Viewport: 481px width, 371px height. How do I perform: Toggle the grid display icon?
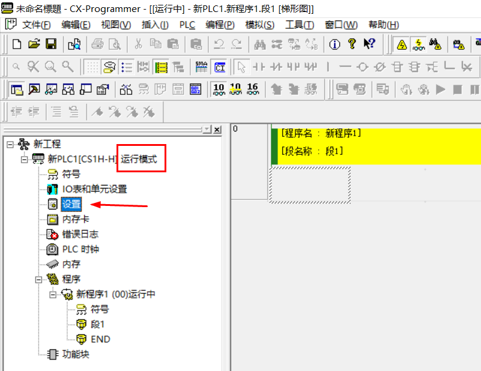click(92, 67)
